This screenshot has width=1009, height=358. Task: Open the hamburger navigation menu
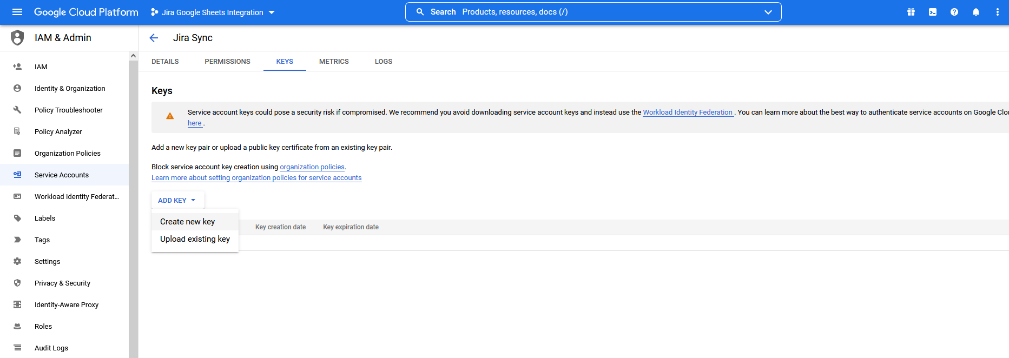coord(17,12)
